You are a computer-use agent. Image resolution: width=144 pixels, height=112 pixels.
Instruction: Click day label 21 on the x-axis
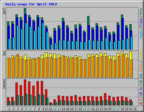tap(93, 109)
